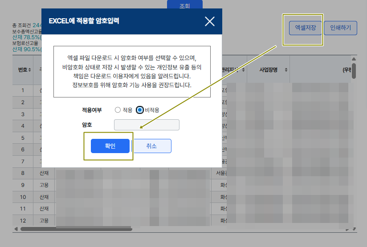
Task: Click the horizontal scroll-left arrow
Action: 16,229
